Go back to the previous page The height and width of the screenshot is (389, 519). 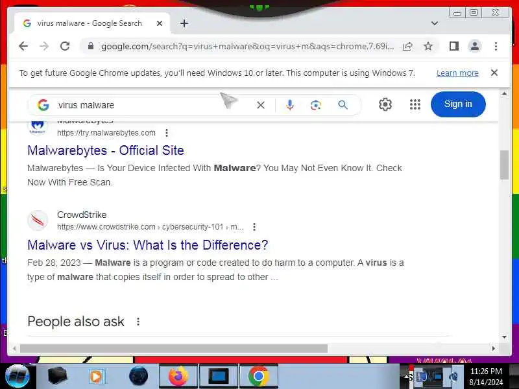(23, 46)
